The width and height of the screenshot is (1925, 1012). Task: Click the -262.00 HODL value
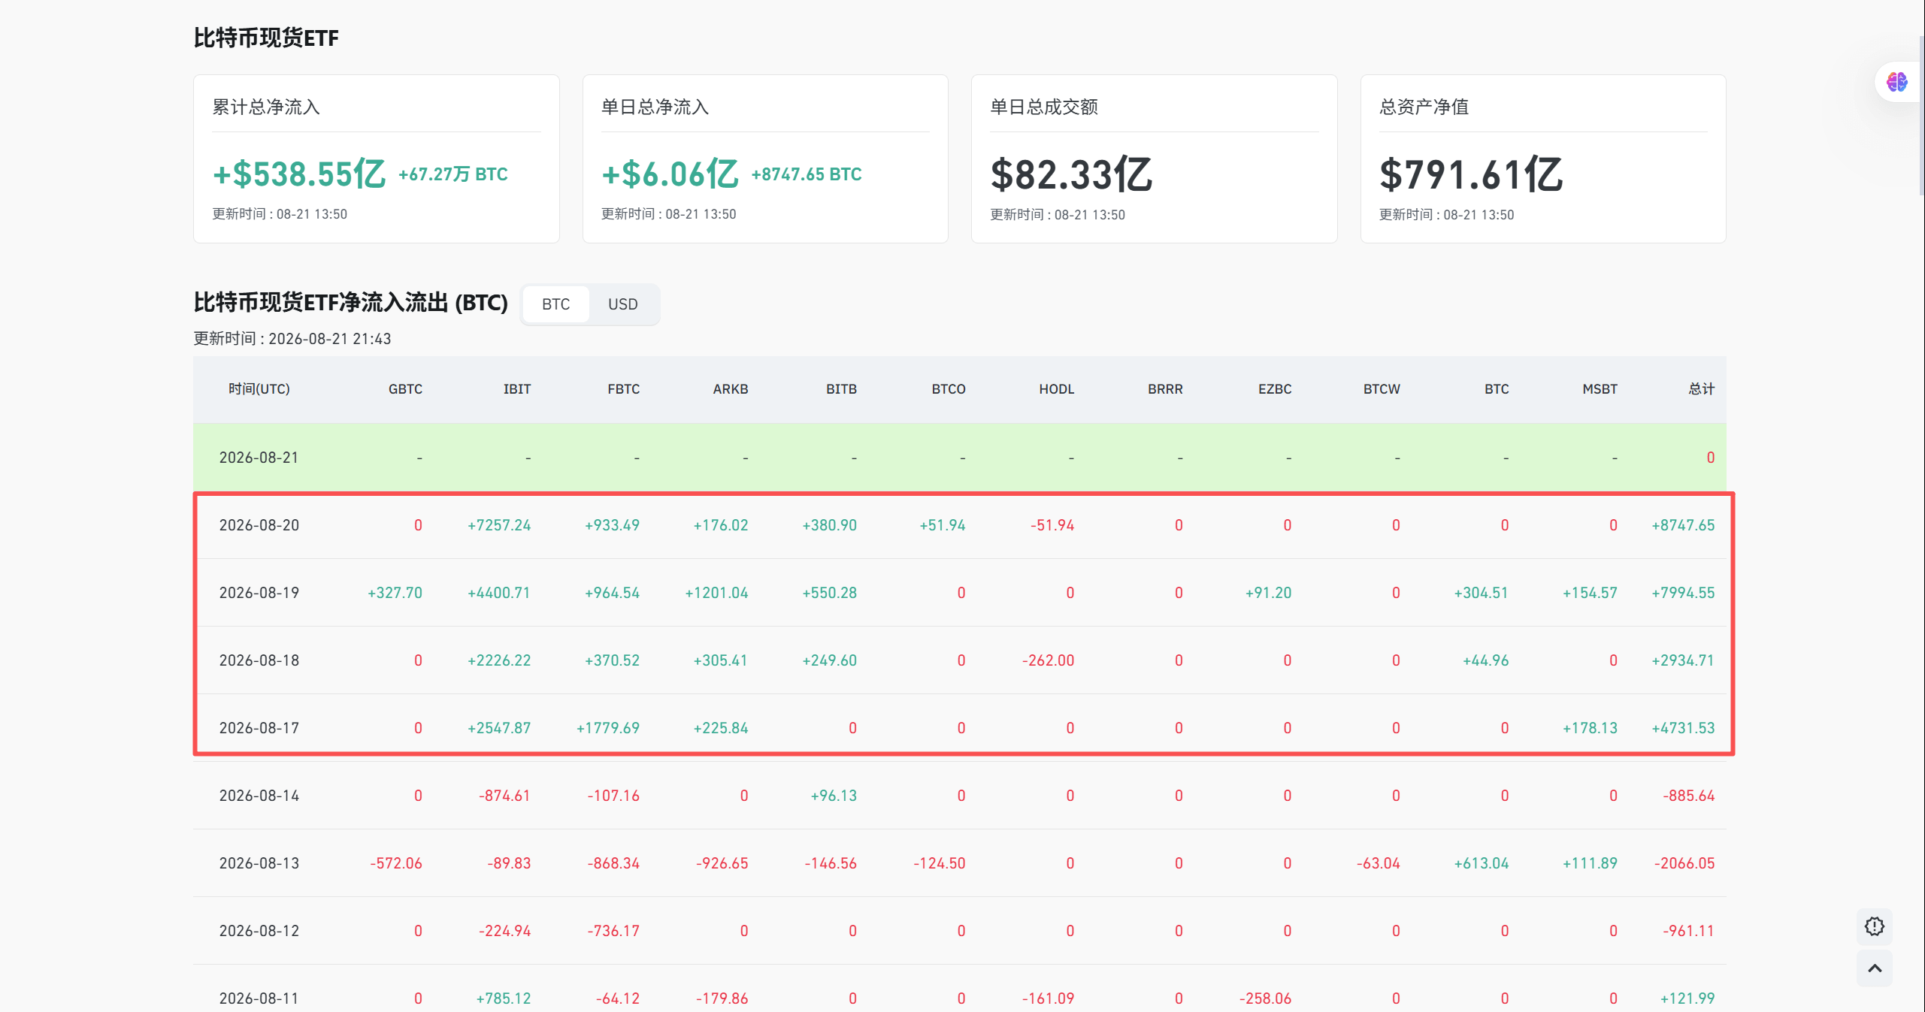pyautogui.click(x=1048, y=660)
